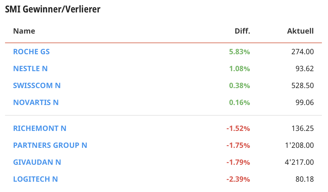The width and height of the screenshot is (328, 192).
Task: Click Logitech's -2.39% loss value
Action: 238,179
